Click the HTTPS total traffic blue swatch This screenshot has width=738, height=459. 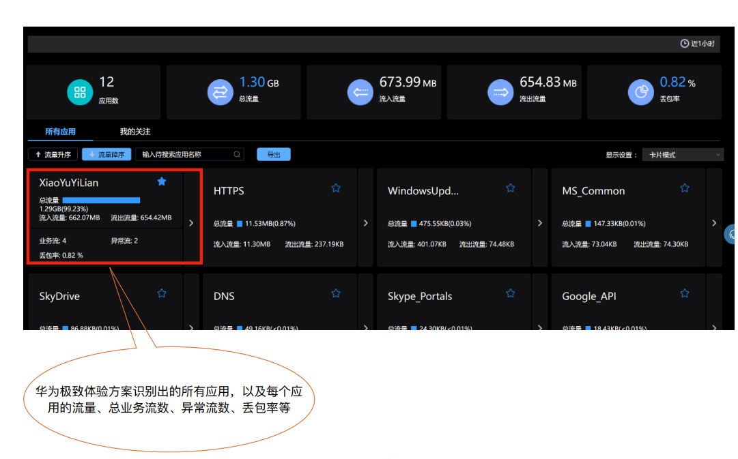click(x=240, y=224)
